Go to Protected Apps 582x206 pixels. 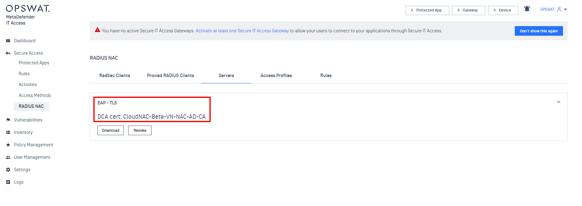[x=34, y=63]
